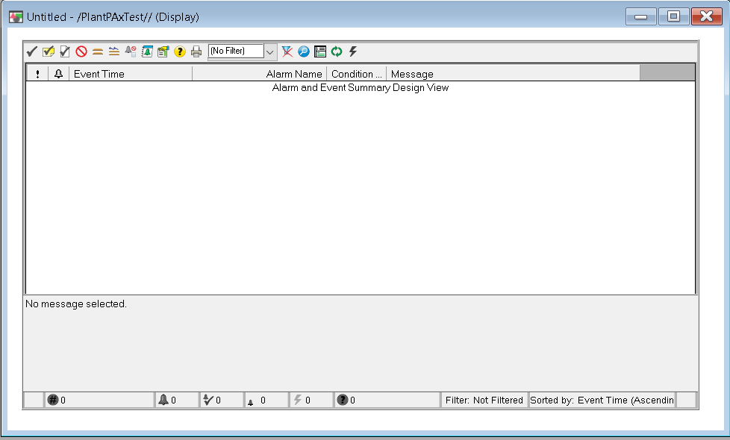Click 'Alarm and Event Summary Design View' text
Screen dimensions: 730x440
click(x=361, y=88)
